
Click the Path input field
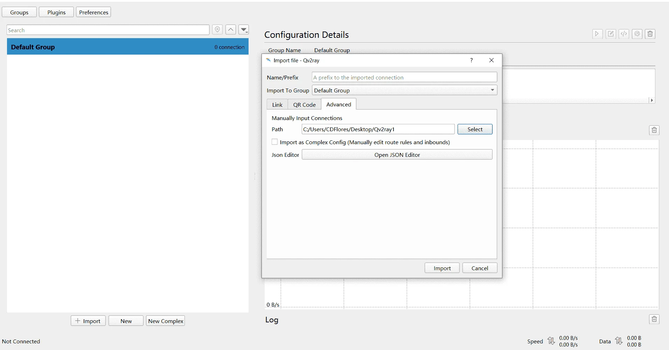[378, 129]
